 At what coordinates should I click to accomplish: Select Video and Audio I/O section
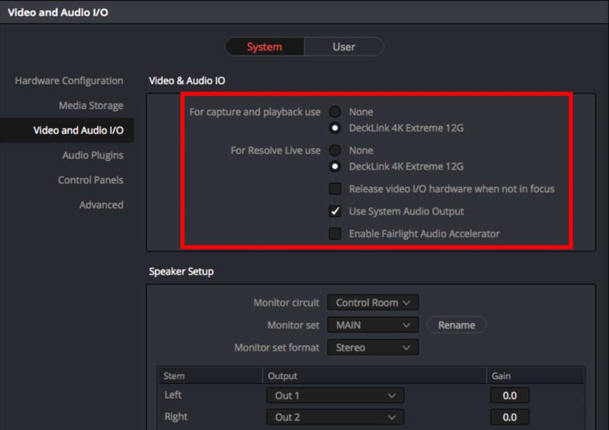point(67,130)
